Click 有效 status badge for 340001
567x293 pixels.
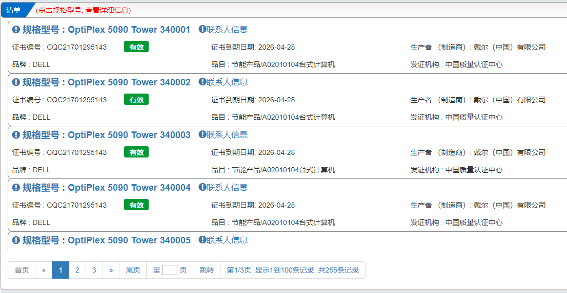pos(136,47)
